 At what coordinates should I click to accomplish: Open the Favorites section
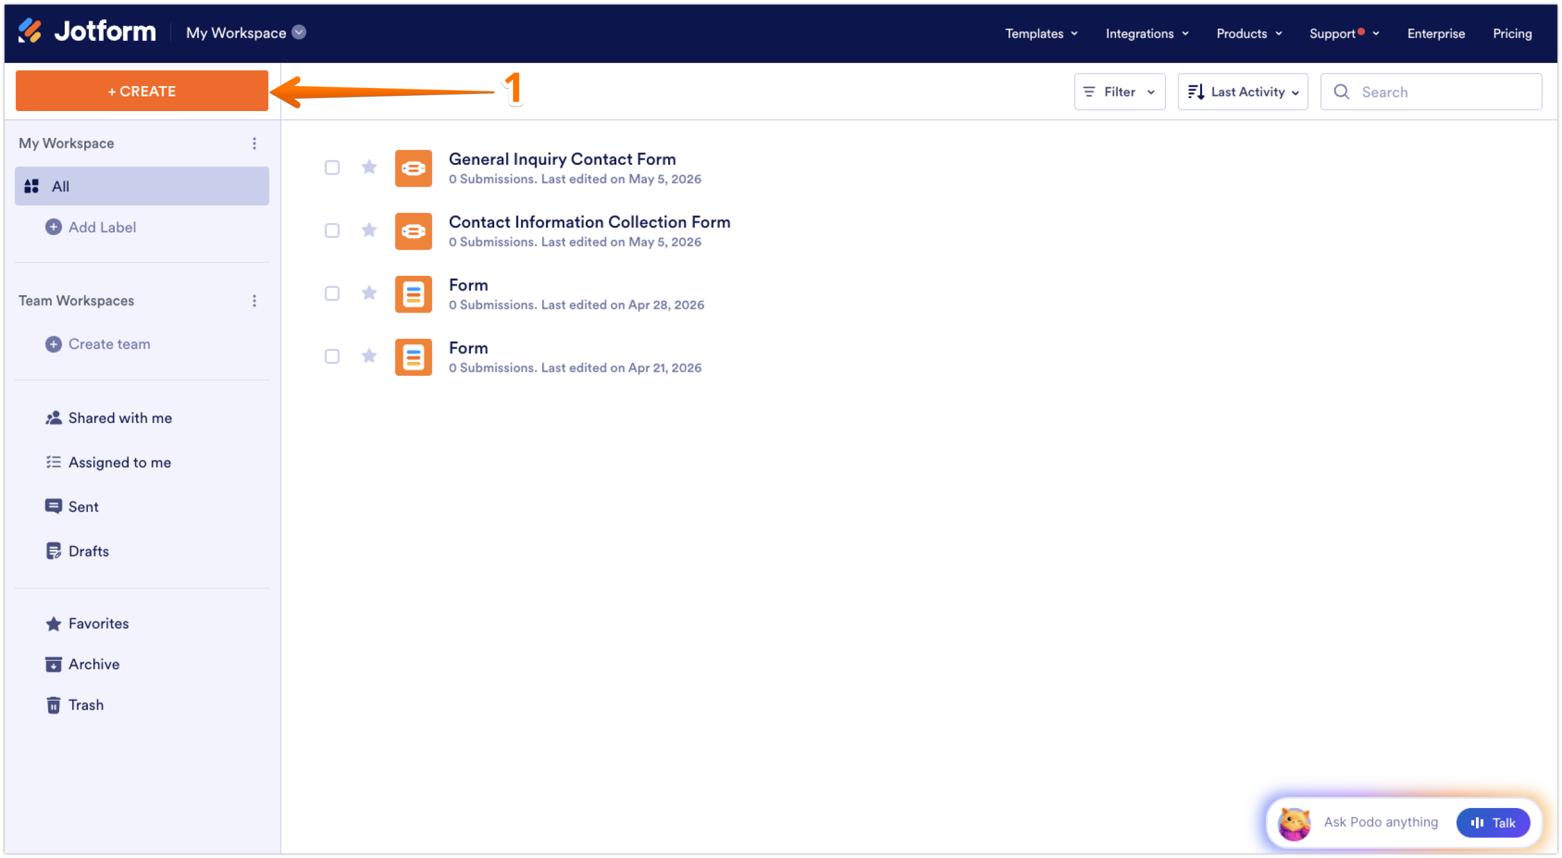[x=87, y=624]
